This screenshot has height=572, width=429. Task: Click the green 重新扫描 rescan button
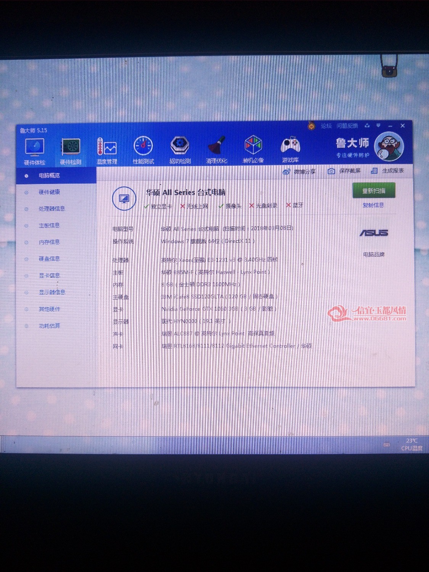374,191
